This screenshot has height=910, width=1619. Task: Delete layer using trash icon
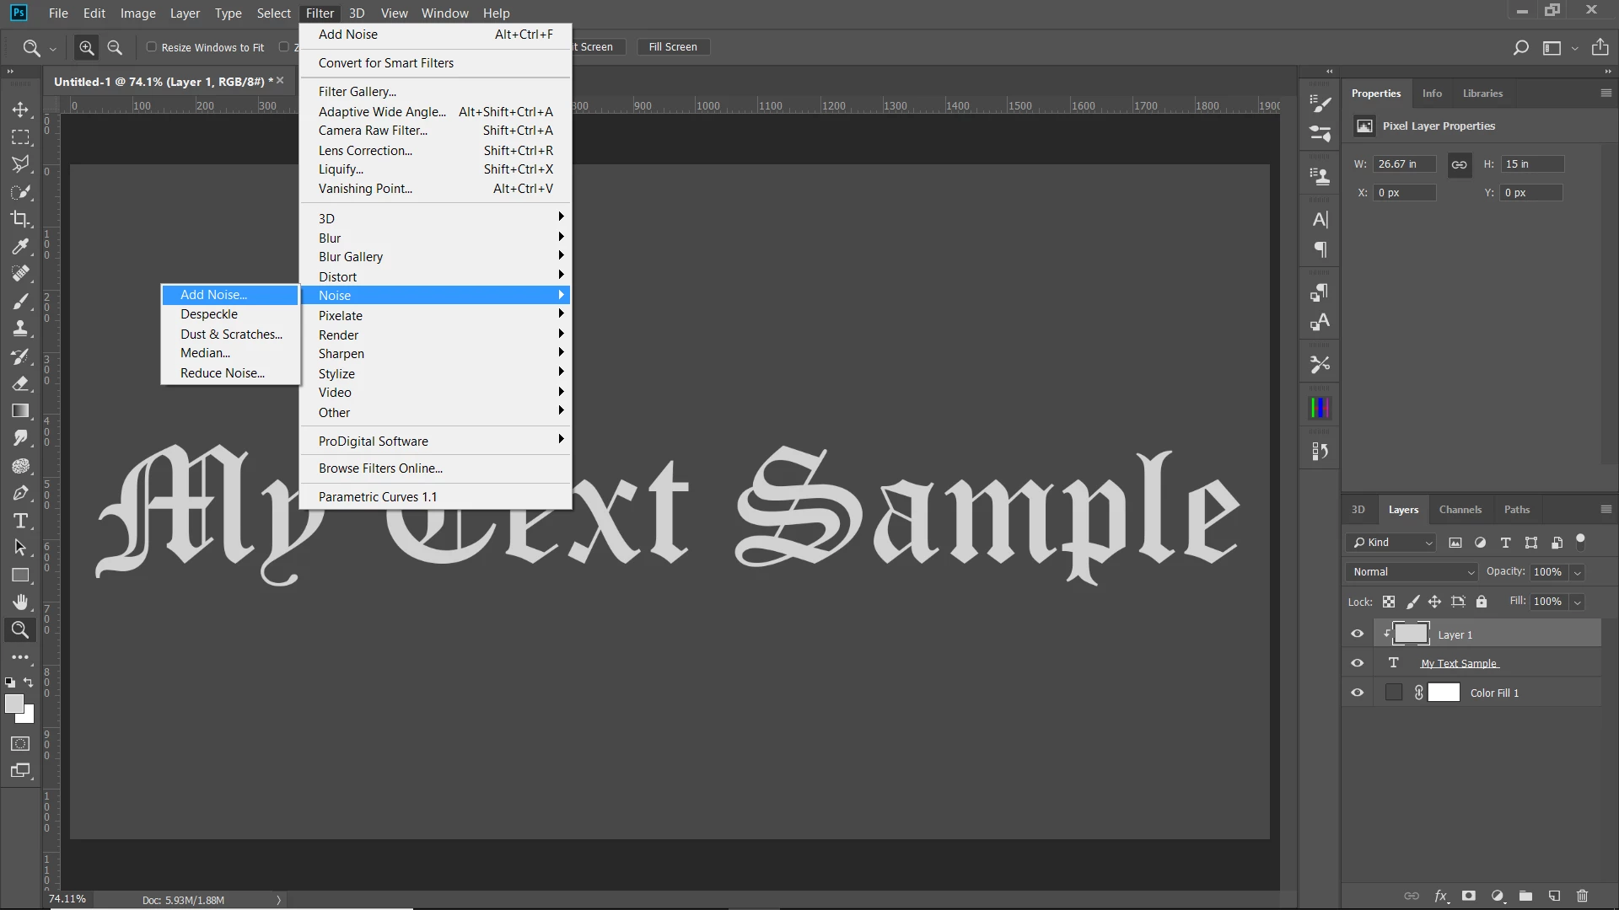click(x=1582, y=896)
